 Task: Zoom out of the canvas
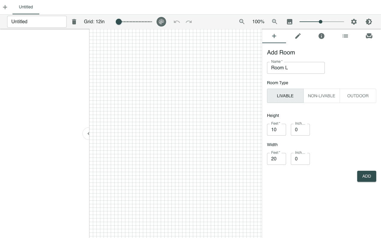click(x=242, y=22)
